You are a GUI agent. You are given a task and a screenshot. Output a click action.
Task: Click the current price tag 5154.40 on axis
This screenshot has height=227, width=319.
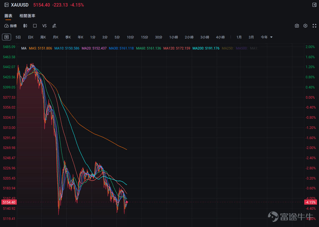click(x=9, y=202)
